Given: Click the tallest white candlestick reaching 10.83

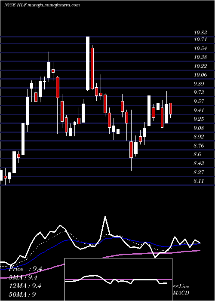Looking at the screenshot, I should point(88,63).
